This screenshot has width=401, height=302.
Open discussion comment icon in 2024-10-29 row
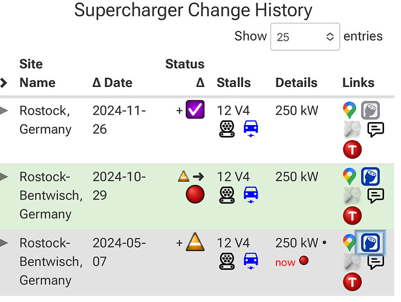(376, 196)
